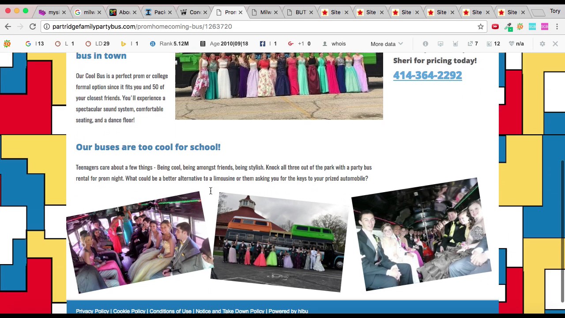Click the LD 29 metric
The width and height of the screenshot is (565, 318).
98,44
